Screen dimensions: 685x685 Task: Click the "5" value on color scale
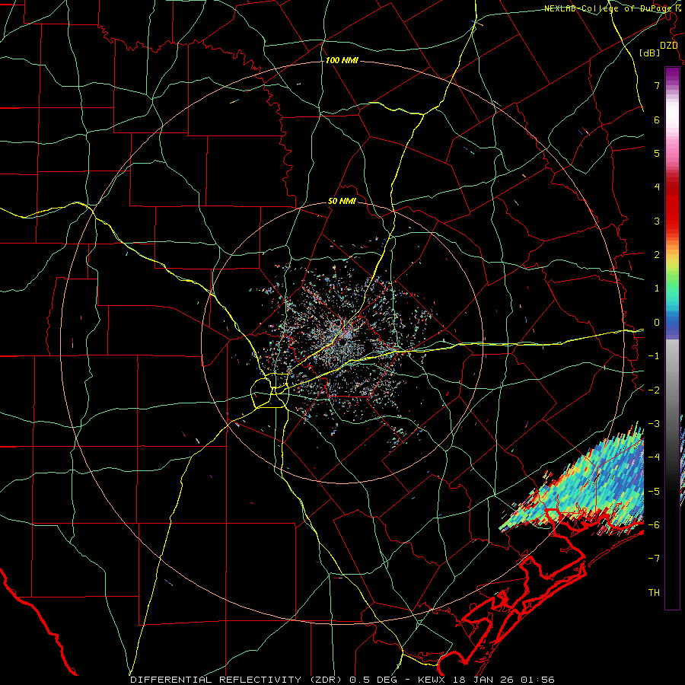(x=657, y=153)
